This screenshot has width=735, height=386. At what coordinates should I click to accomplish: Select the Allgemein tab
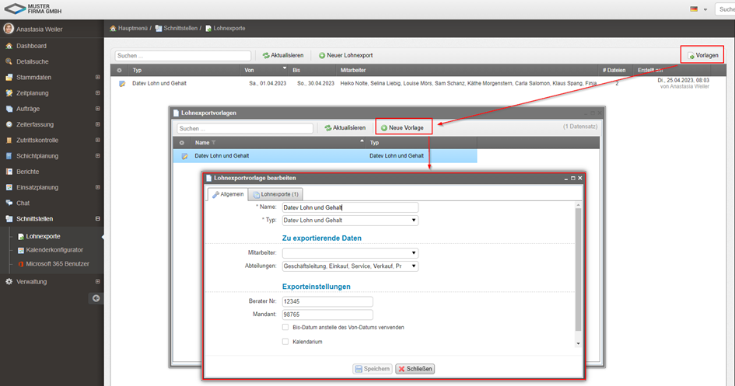pos(228,194)
